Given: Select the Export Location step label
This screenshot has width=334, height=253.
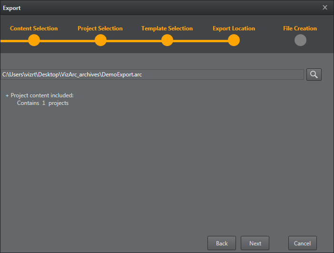Looking at the screenshot, I should click(x=234, y=28).
